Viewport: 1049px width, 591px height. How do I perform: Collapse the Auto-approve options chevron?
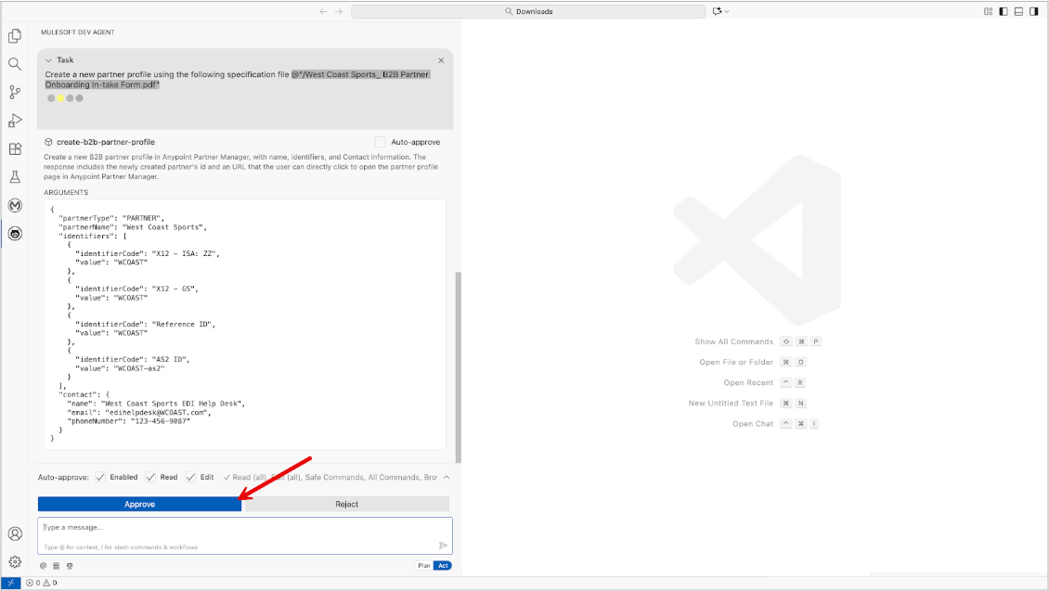(445, 477)
